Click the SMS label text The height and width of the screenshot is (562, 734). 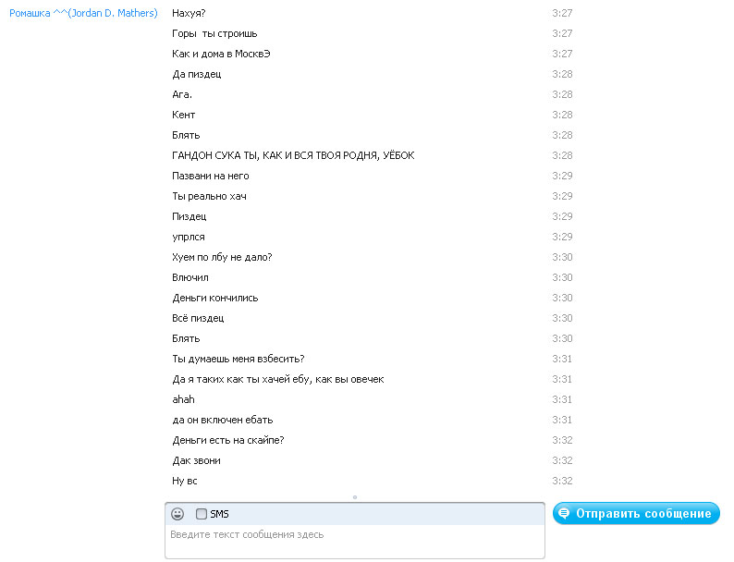tap(219, 514)
